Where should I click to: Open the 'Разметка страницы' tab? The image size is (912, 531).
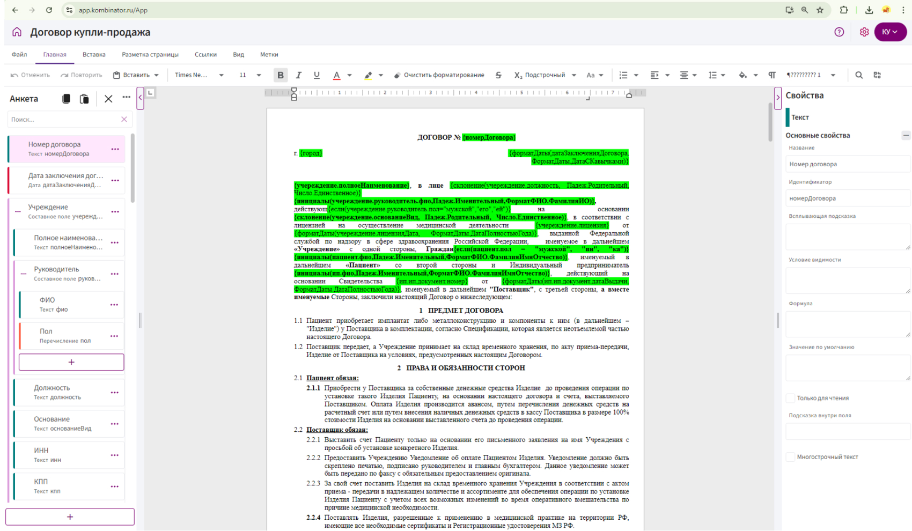point(150,54)
